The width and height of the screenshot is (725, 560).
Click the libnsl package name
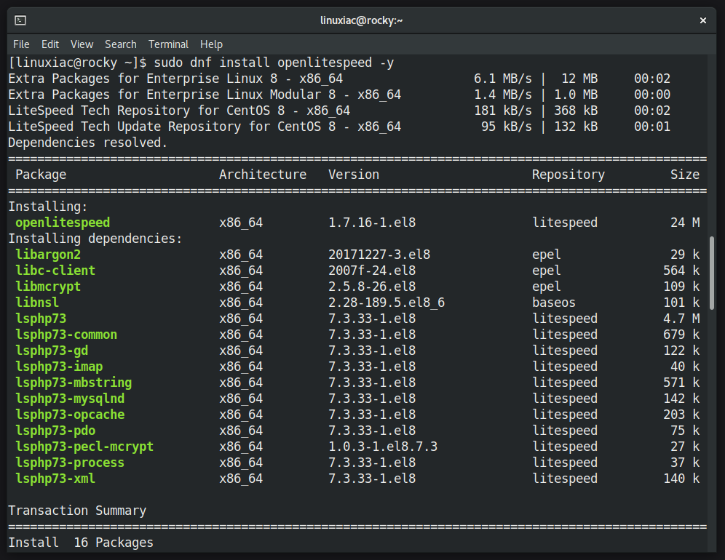pos(37,302)
